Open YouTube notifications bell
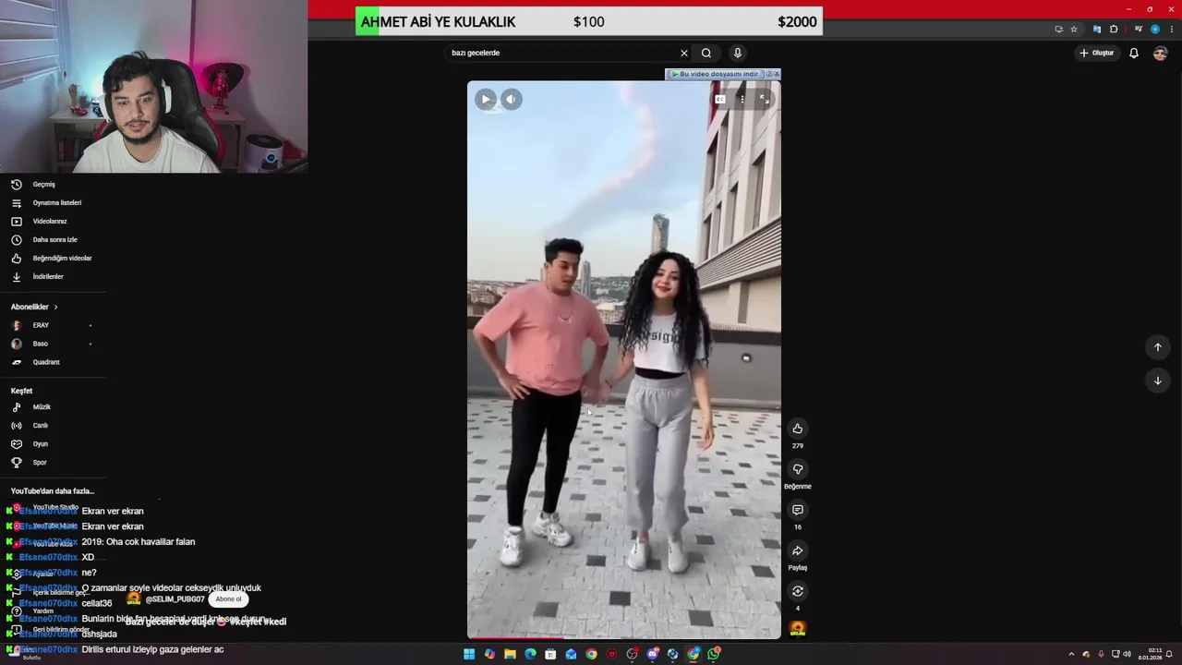 pos(1134,53)
